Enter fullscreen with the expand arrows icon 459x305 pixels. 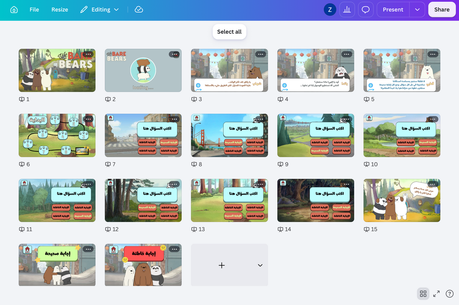coord(436,294)
